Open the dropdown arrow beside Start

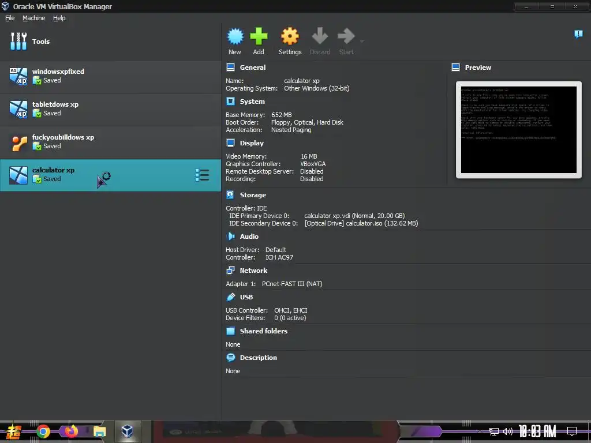[362, 42]
